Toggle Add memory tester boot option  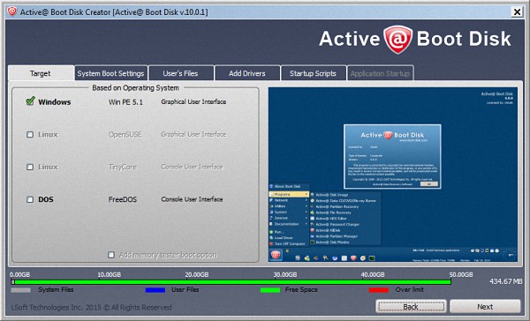click(111, 255)
